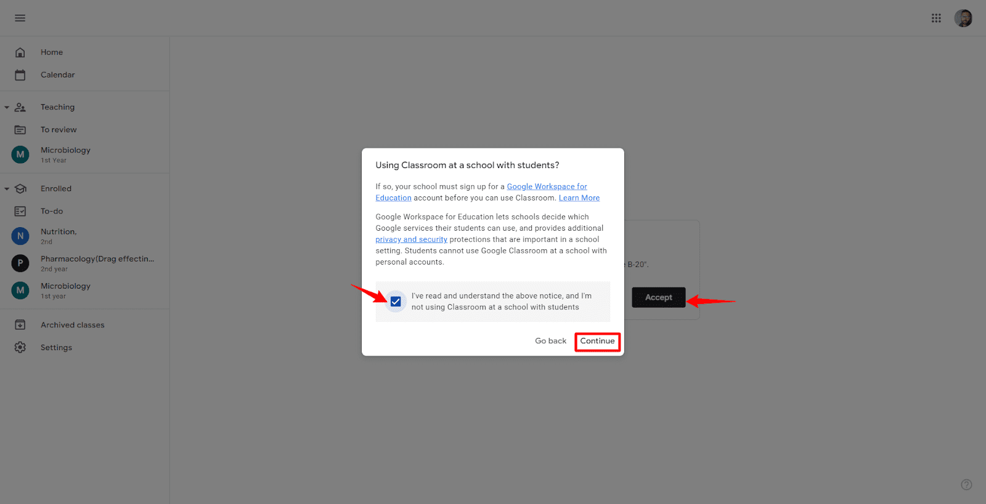
Task: Click the black P avatar for Pharmacology
Action: click(x=20, y=263)
